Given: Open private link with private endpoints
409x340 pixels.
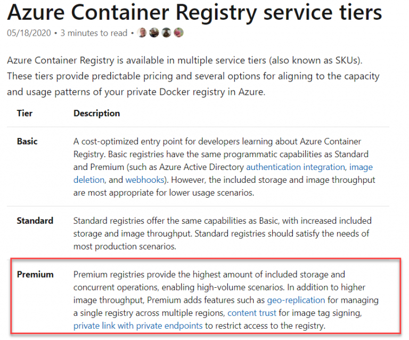Looking at the screenshot, I should [138, 326].
